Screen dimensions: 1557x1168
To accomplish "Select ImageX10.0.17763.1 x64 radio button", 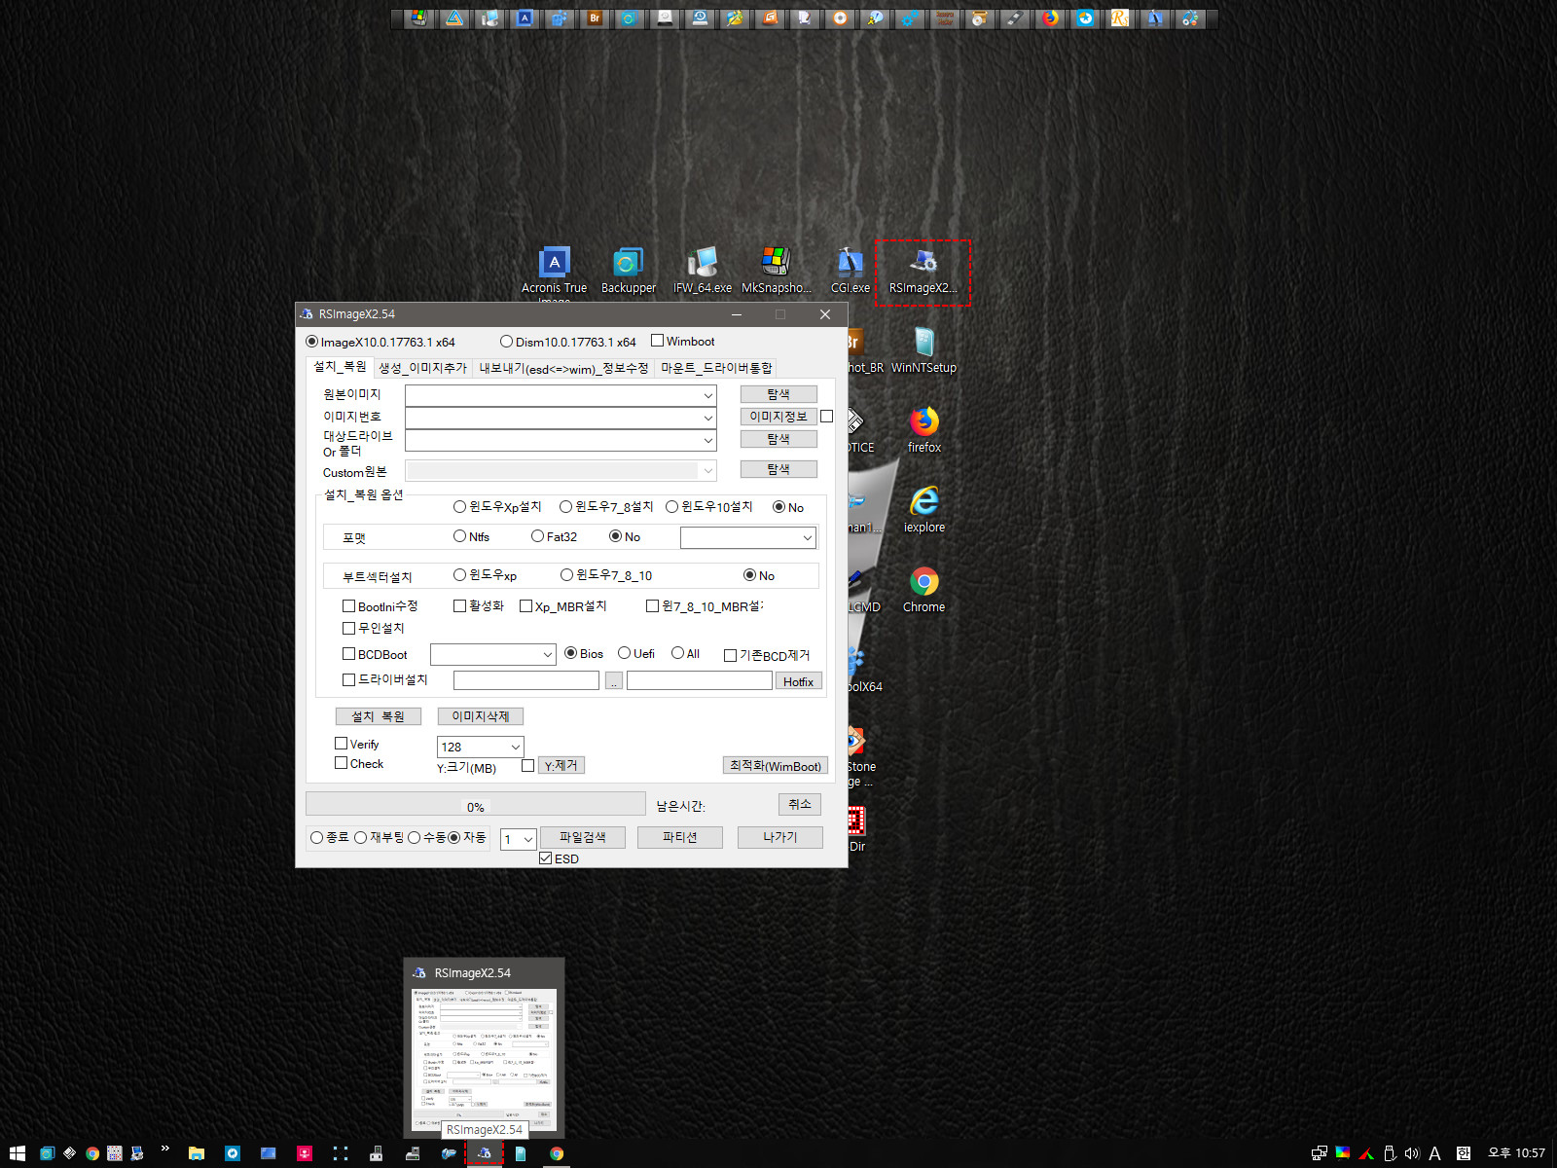I will tap(380, 342).
